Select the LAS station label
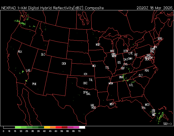Image resolution: width=174 pixels, height=136 pixels. (28, 70)
